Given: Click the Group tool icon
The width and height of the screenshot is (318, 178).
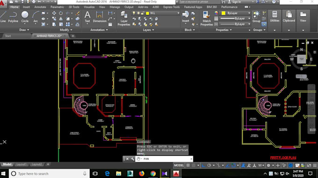Looking at the screenshot, I should [256, 17].
